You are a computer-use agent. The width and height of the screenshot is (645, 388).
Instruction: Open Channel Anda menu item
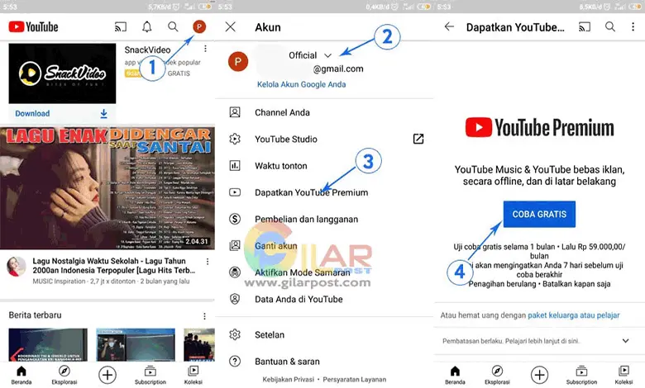pos(323,112)
